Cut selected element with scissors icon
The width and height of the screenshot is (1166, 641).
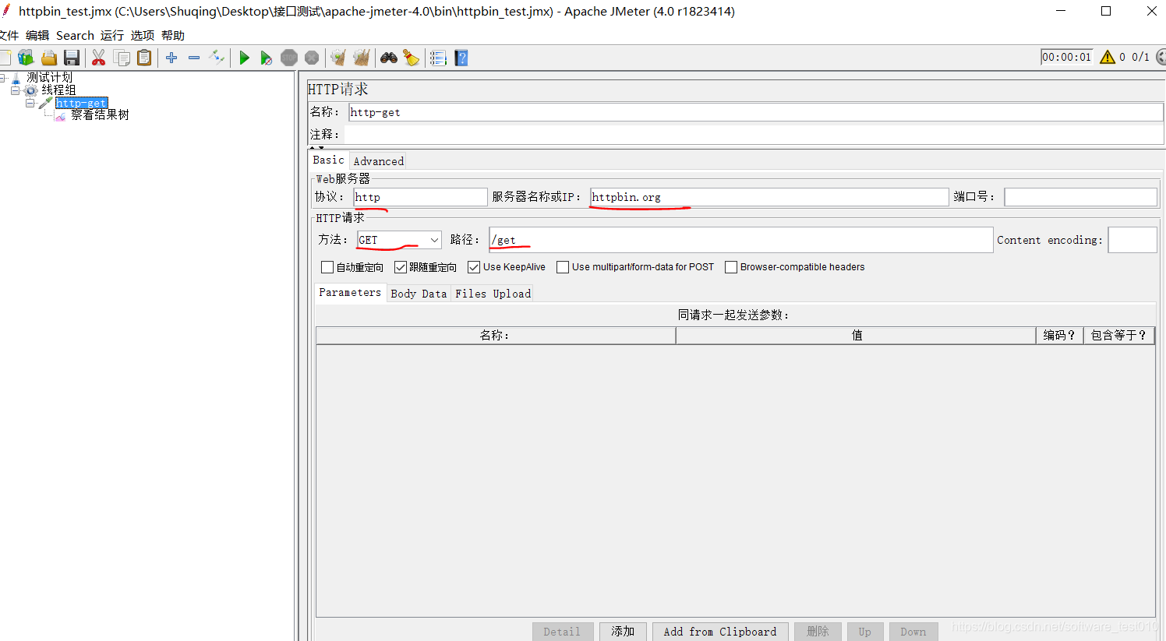click(x=98, y=58)
